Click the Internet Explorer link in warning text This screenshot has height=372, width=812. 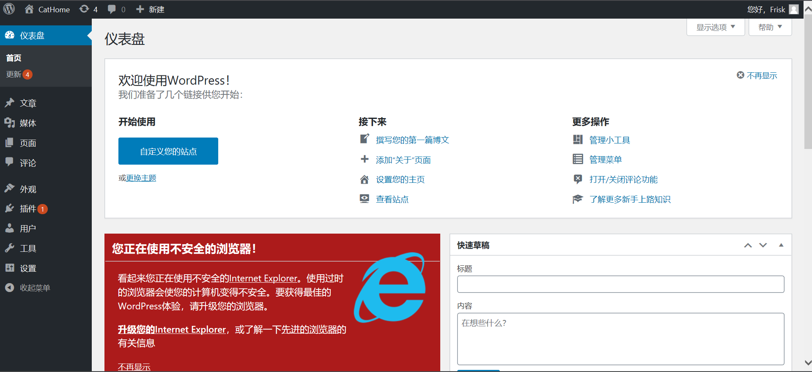(263, 278)
